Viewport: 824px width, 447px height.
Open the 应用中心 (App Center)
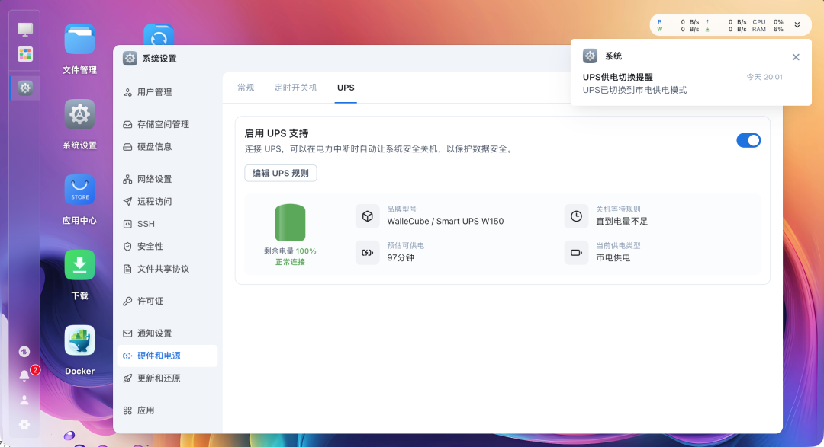[79, 190]
